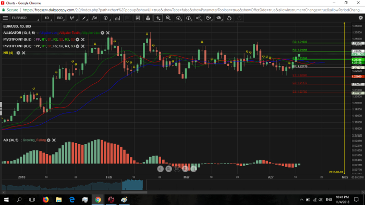Remove the NR (4) indicator
The width and height of the screenshot is (365, 205).
[23, 53]
